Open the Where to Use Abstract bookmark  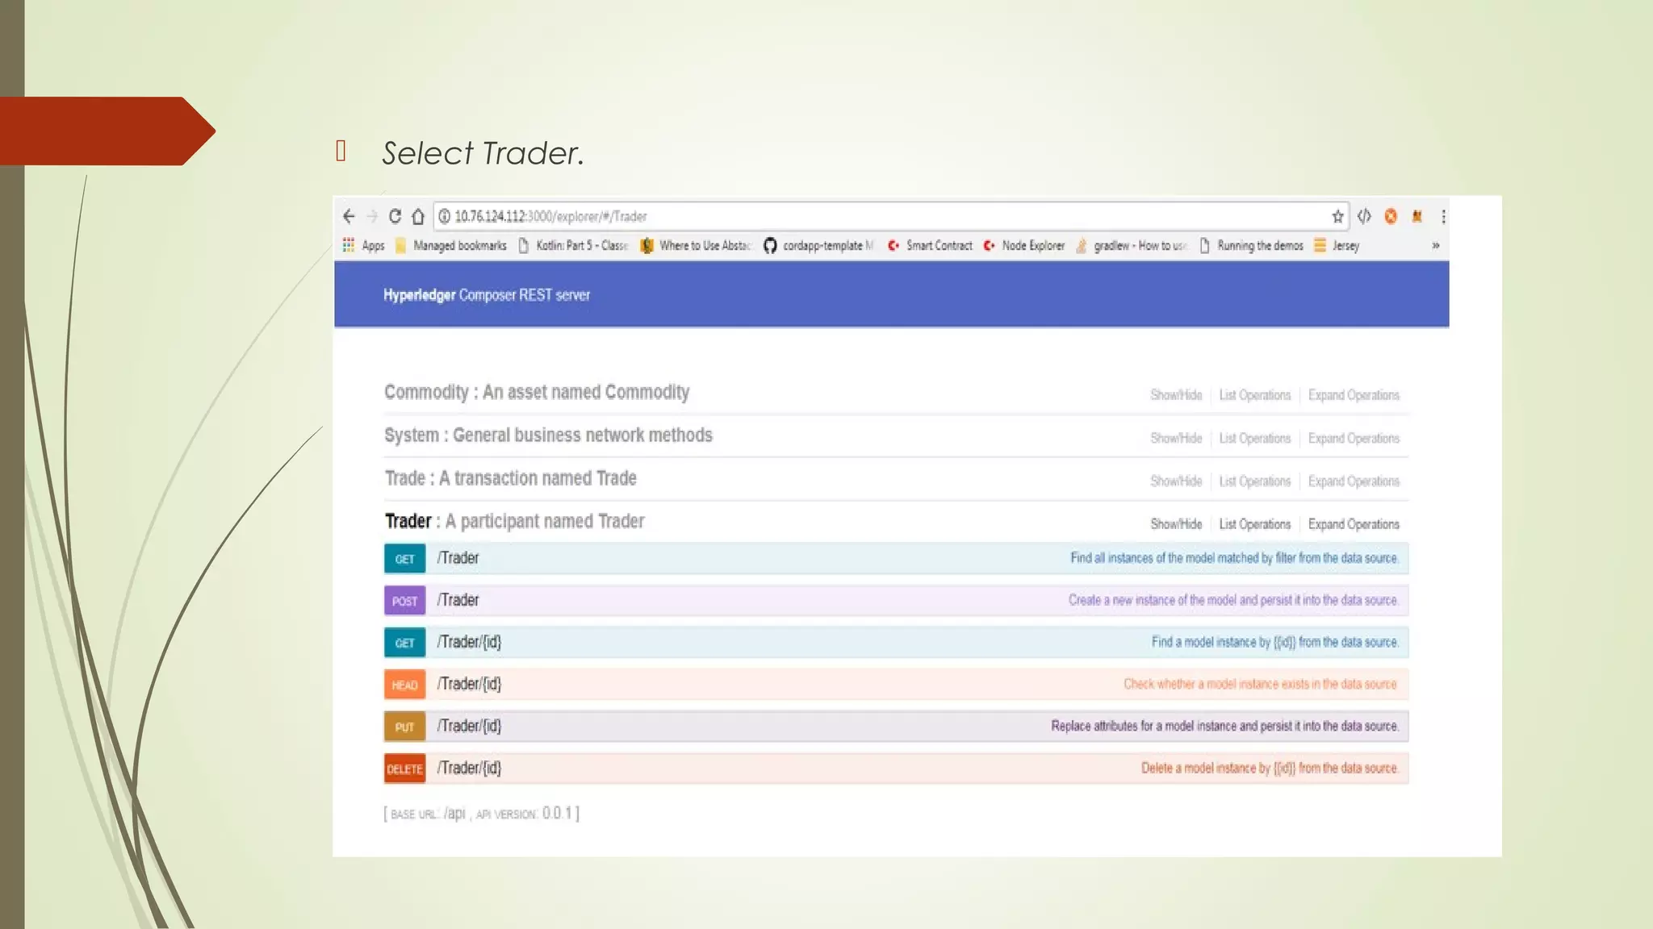696,245
